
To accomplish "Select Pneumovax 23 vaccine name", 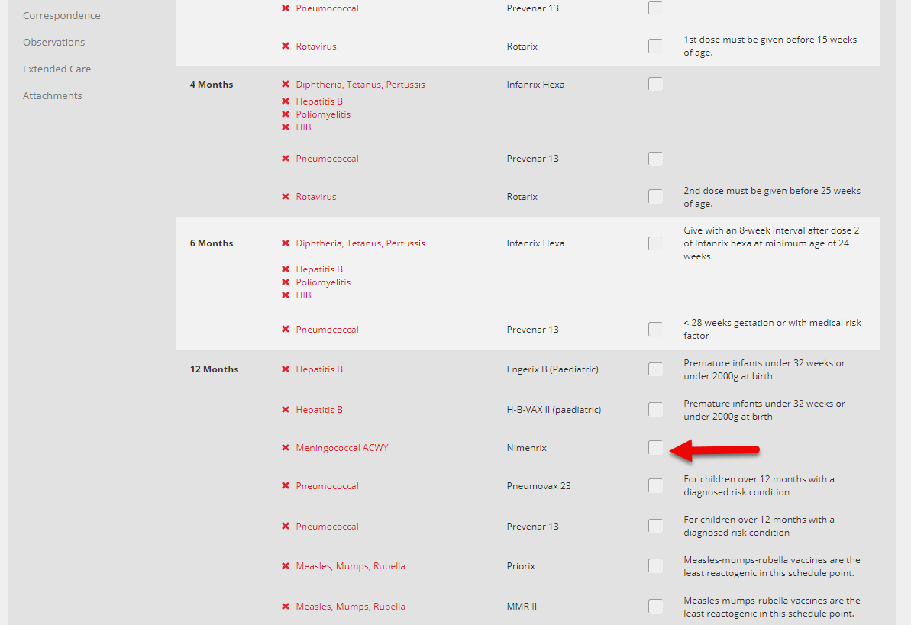I will [x=538, y=486].
